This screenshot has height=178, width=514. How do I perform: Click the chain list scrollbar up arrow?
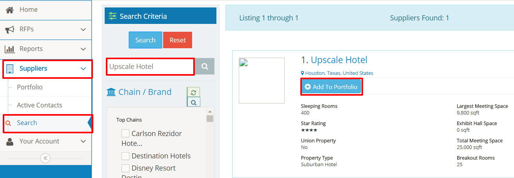click(x=210, y=112)
